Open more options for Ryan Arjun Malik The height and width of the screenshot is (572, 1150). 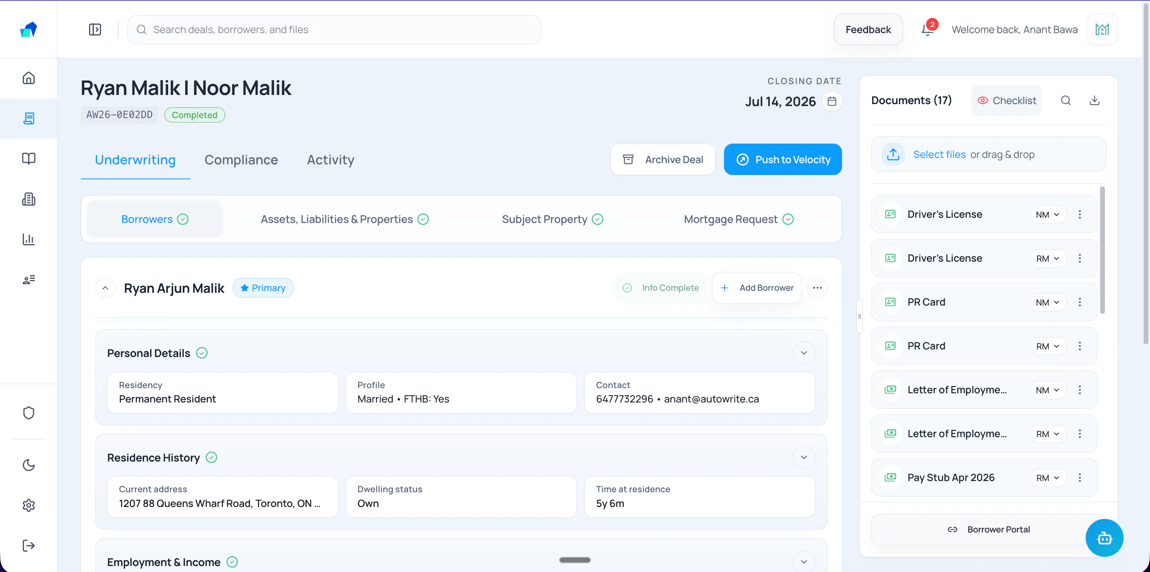(817, 288)
